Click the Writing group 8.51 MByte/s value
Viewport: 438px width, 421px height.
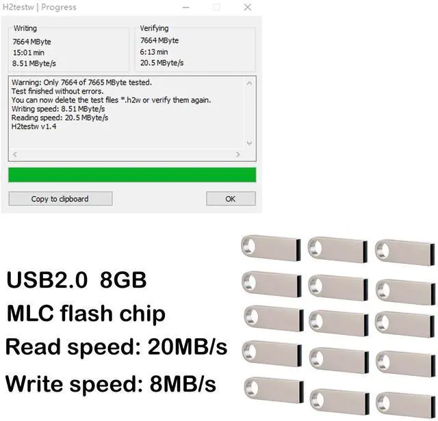(34, 64)
